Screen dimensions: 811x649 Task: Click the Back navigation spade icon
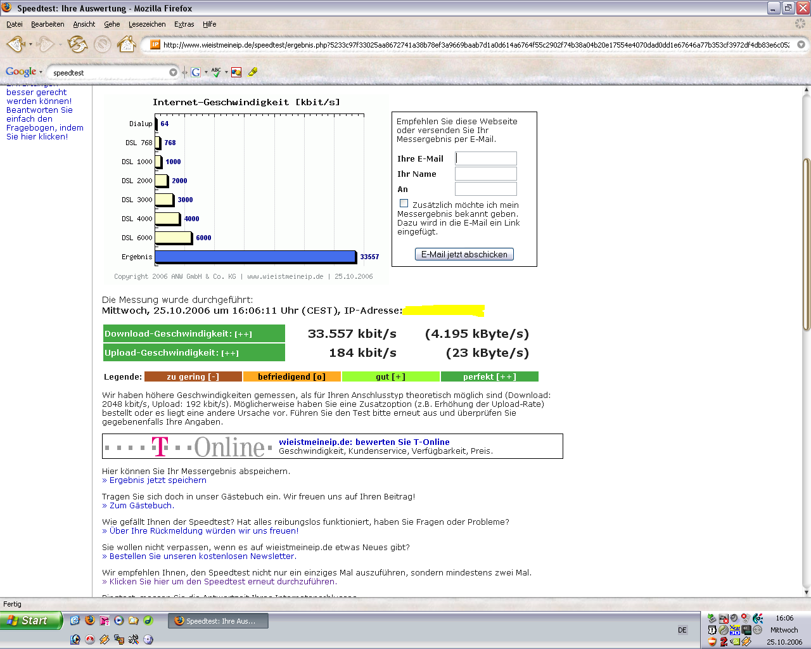tap(15, 44)
